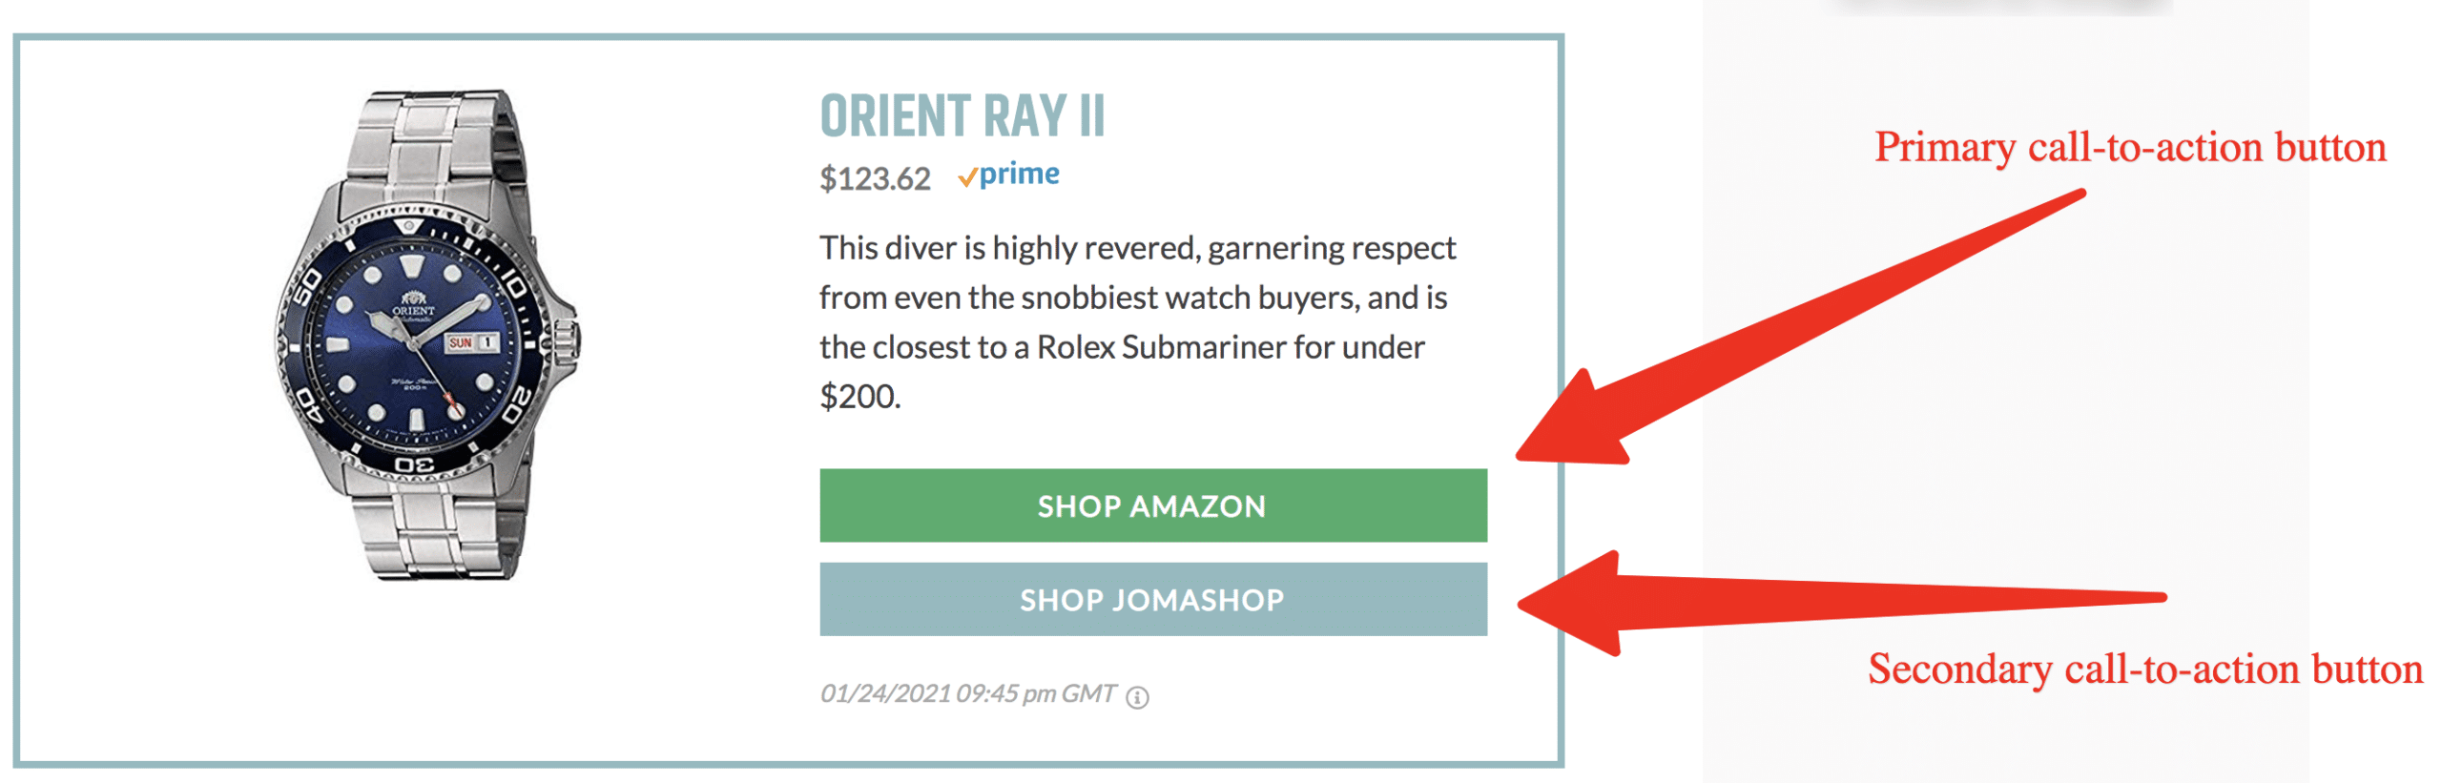
Task: Open the Orient Ray II product title
Action: pyautogui.click(x=962, y=116)
